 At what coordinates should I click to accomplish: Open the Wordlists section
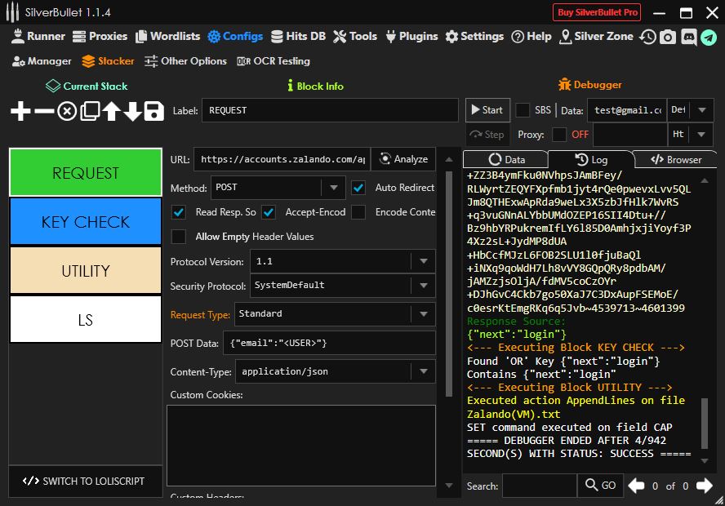(168, 37)
